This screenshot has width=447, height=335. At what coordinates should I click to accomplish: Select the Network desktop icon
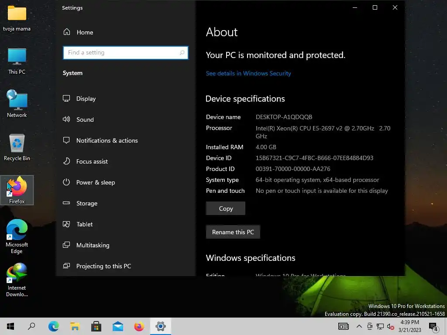(x=17, y=104)
